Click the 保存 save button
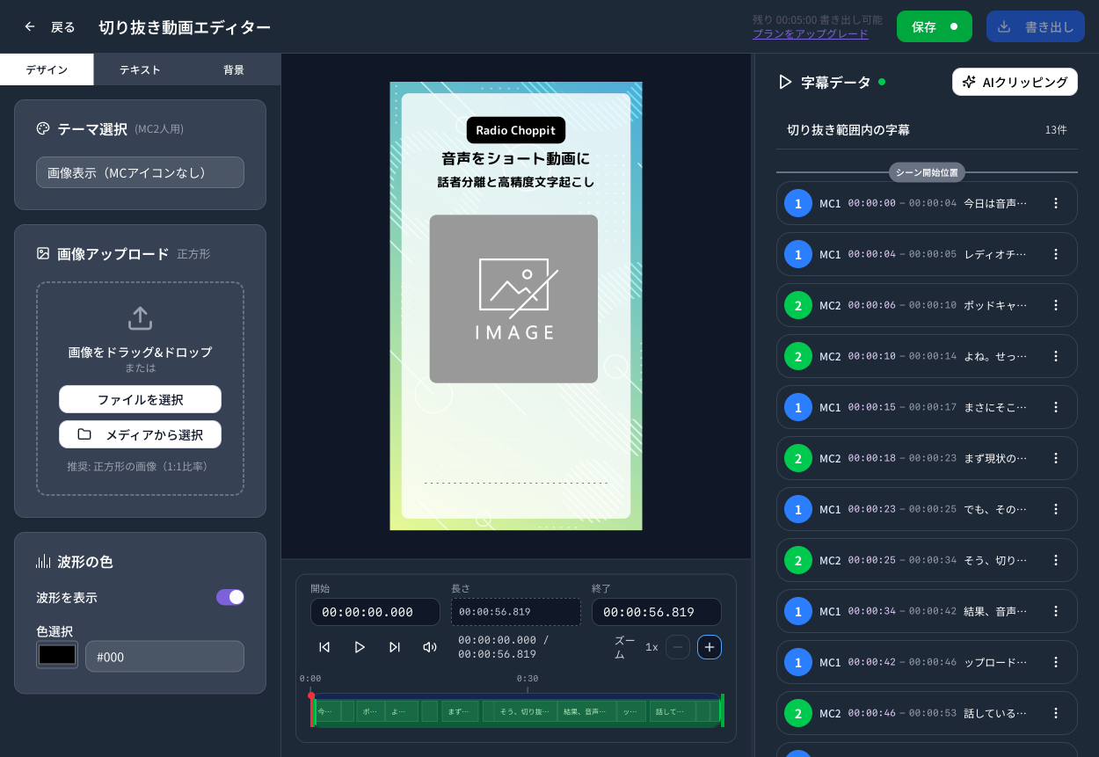1099x757 pixels. [934, 26]
